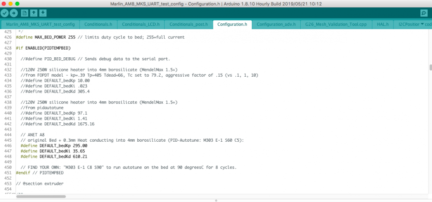Click the '// @section extruder' line

pos(40,183)
